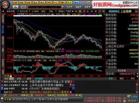Open the 文件 menu

(x=69, y=7)
